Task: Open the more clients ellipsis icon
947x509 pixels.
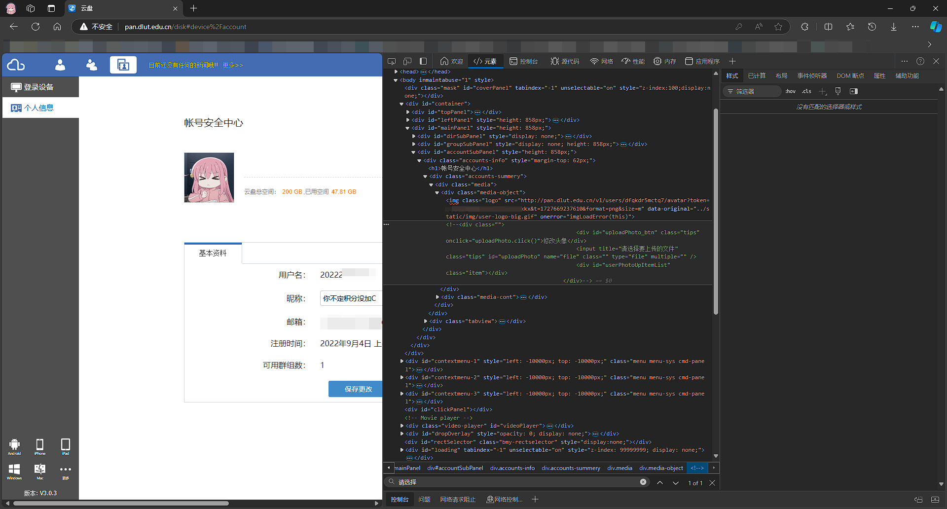Action: click(65, 472)
